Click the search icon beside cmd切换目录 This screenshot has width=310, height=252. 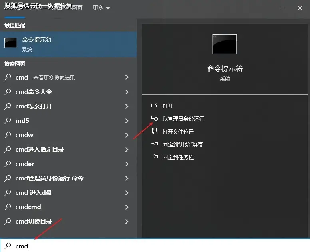point(8,221)
